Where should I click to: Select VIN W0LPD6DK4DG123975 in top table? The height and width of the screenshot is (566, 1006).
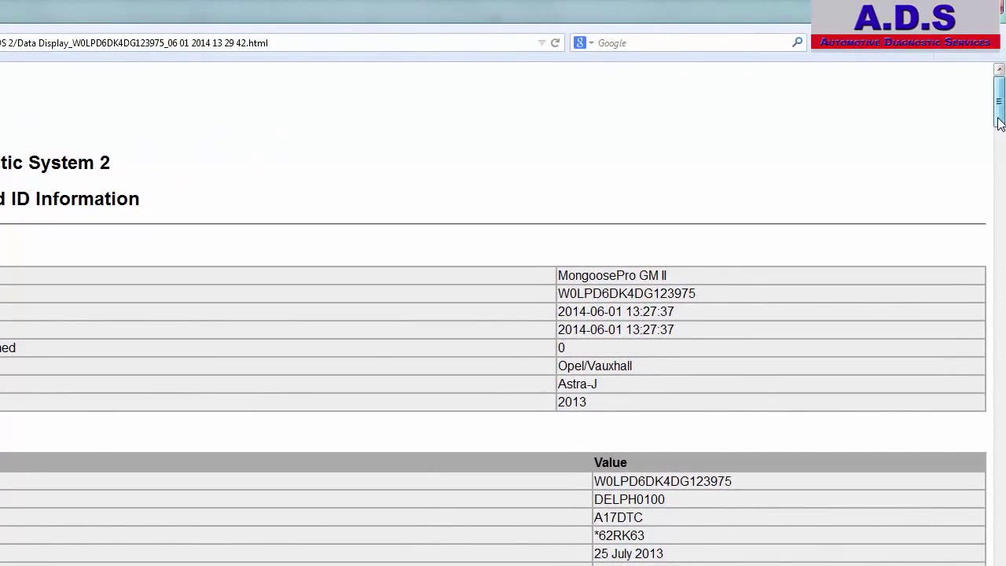tap(770, 293)
